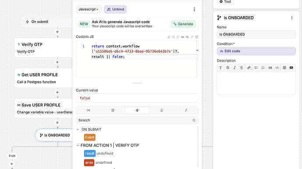Screen dimensions: 302x169
Task: Toggle bold in Description toolbar
Action: 228,68
